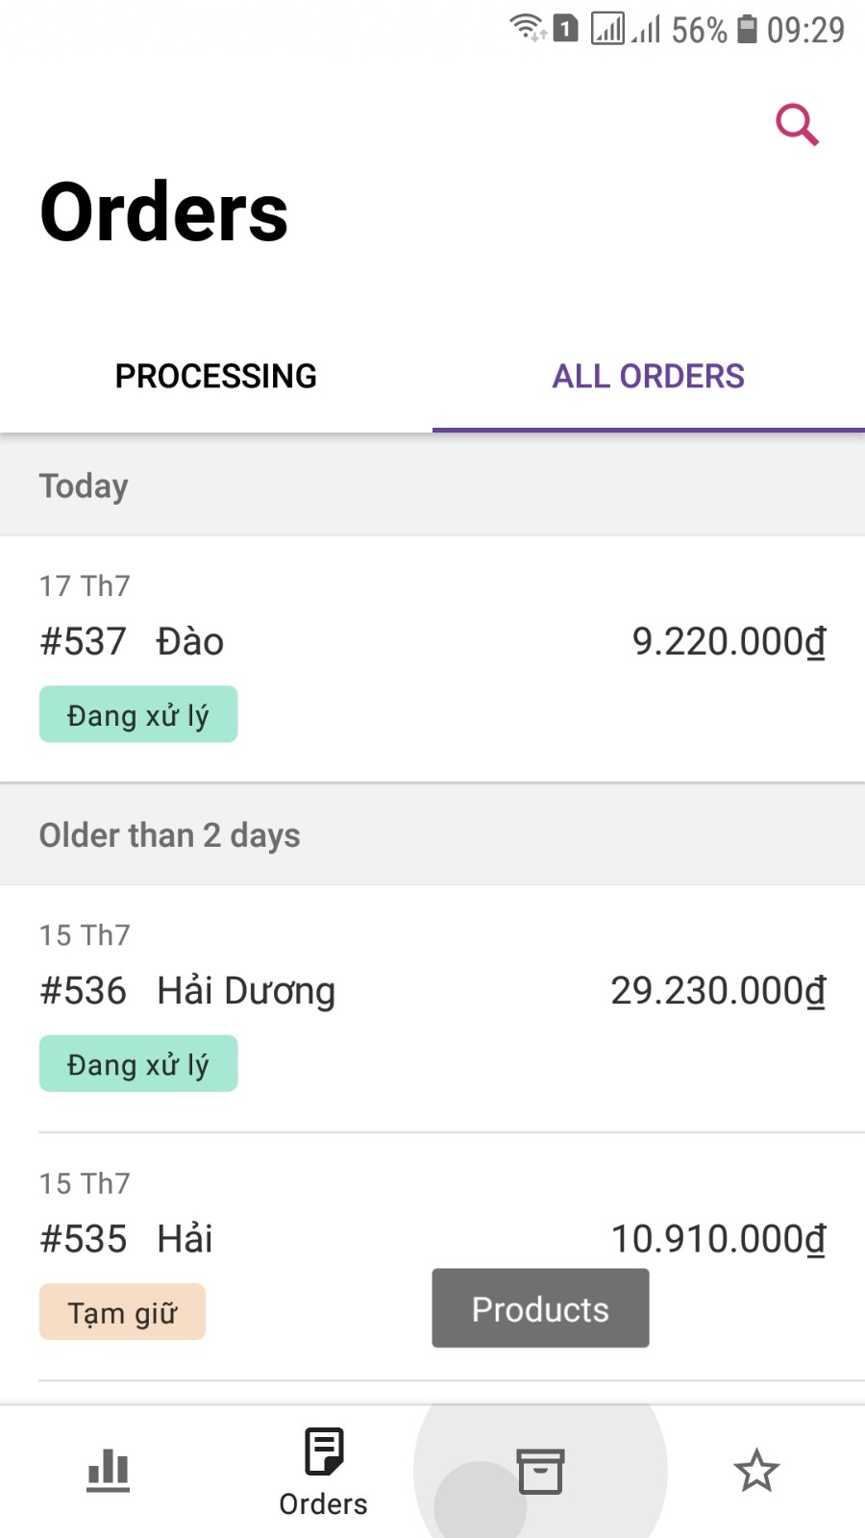Tap the Wi-Fi status bar icon

click(x=528, y=28)
